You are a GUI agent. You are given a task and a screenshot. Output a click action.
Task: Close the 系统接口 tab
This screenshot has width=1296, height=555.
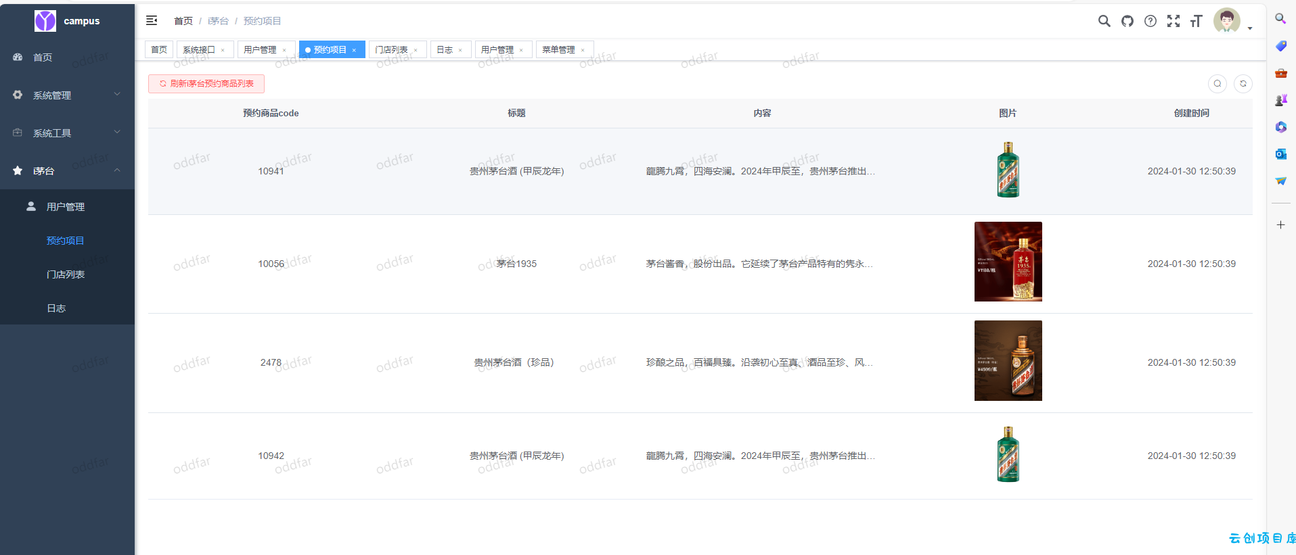223,50
